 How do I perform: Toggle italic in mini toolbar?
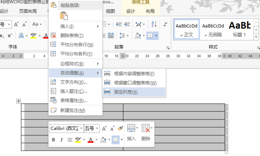coord(62,140)
